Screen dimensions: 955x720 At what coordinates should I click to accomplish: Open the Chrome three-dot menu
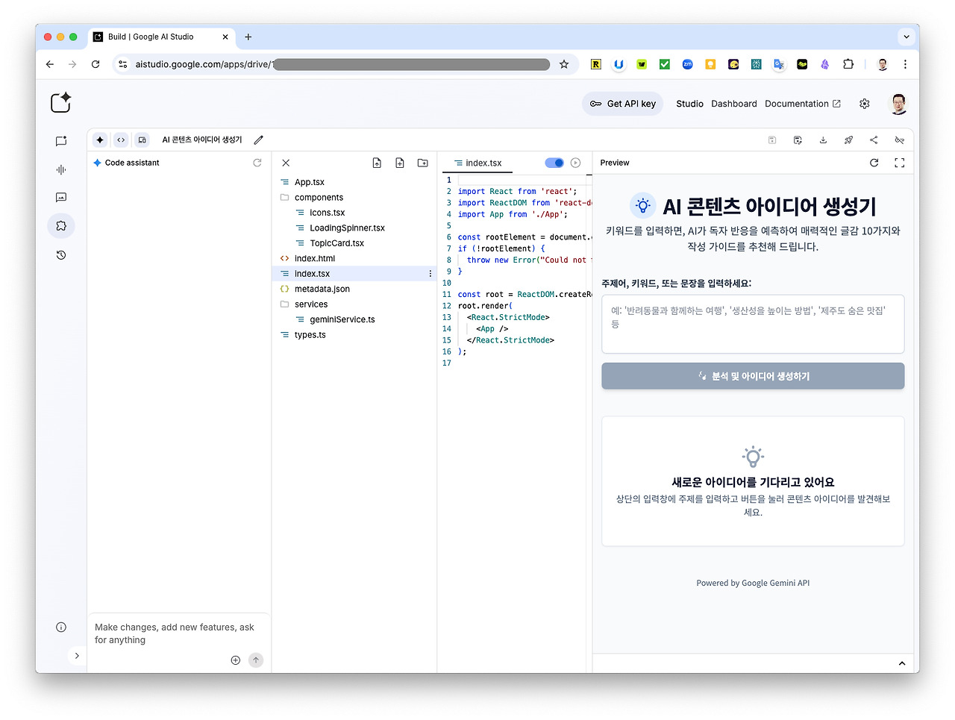pos(905,64)
